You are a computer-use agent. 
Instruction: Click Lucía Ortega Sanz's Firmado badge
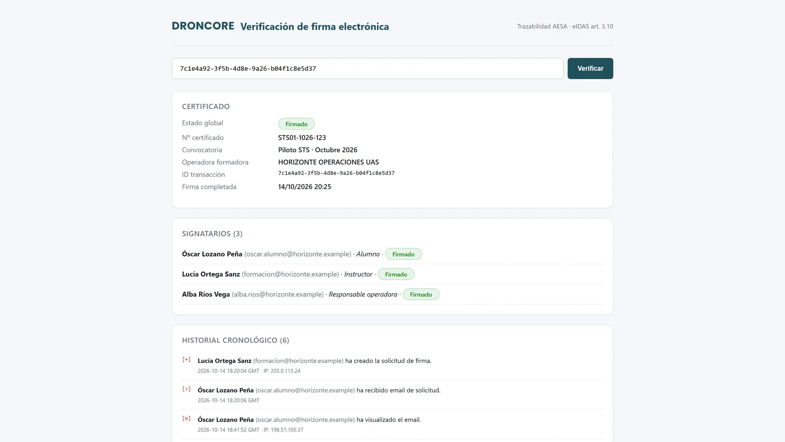(x=396, y=274)
